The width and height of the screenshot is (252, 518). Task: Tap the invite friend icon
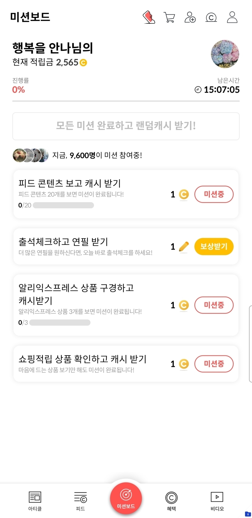point(190,17)
